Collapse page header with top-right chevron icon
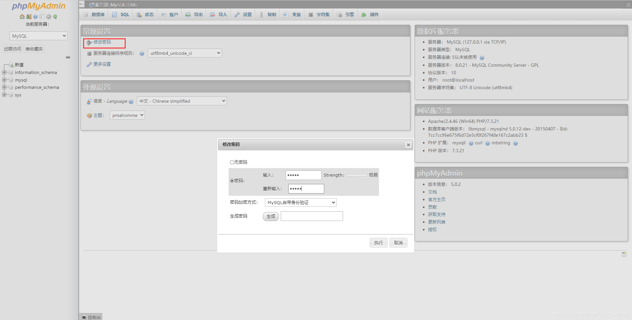The height and width of the screenshot is (320, 632). (x=628, y=5)
